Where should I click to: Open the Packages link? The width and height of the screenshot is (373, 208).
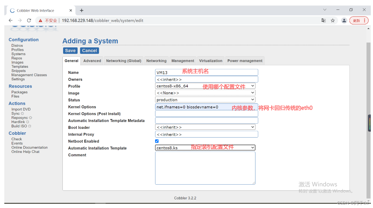[x=19, y=92]
